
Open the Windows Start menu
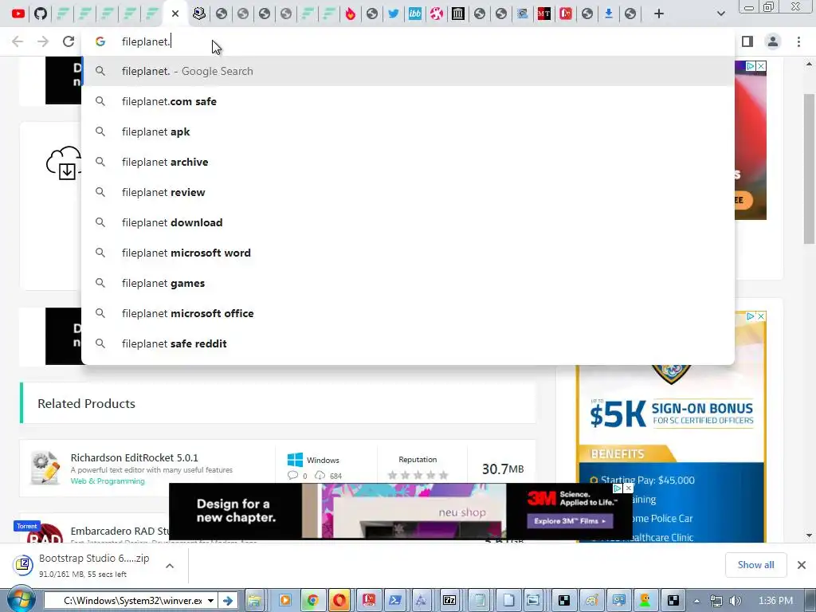(20, 600)
